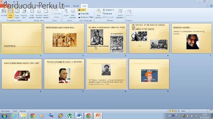Open uTorrent from the taskbar

70,116
